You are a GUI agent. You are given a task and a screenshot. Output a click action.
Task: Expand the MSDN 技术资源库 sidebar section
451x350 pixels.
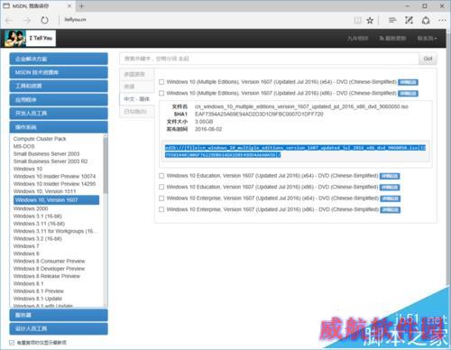click(59, 72)
